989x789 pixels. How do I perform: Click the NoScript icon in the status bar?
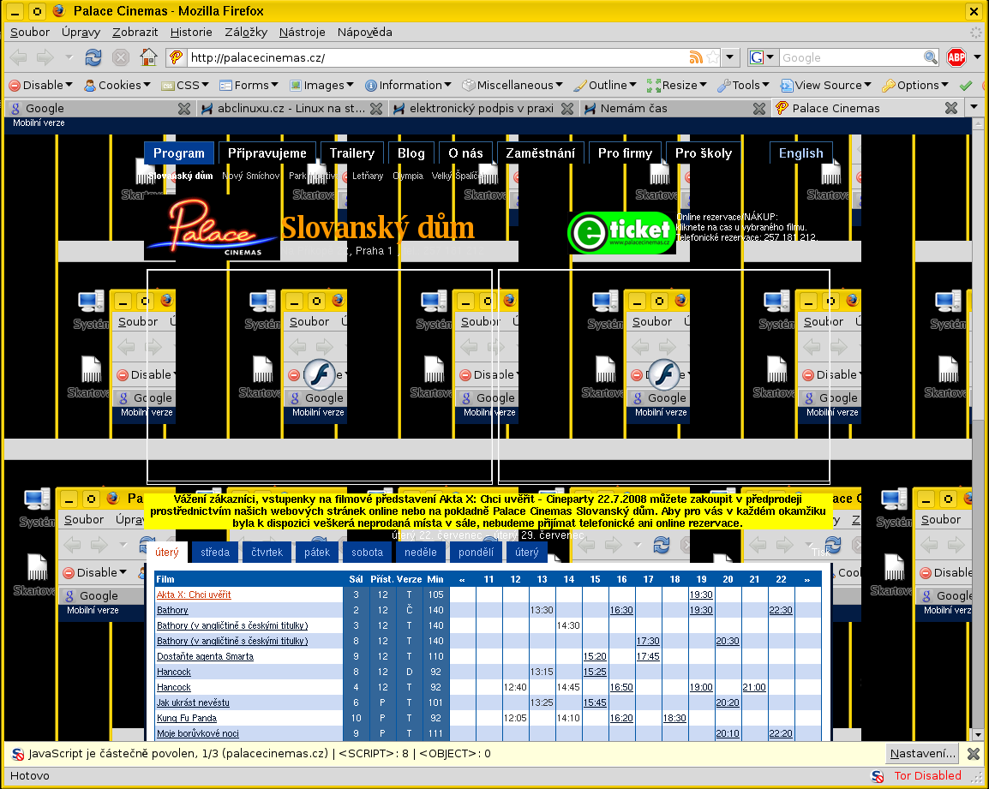click(878, 776)
